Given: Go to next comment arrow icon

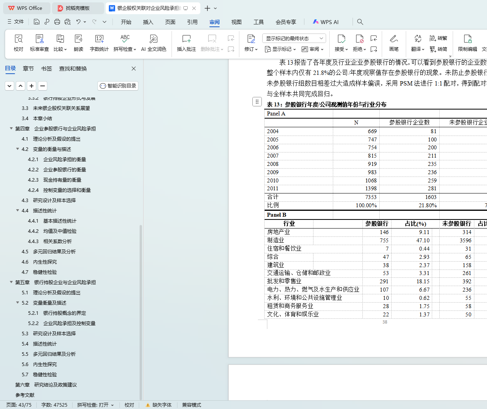Looking at the screenshot, I should click(x=231, y=49).
